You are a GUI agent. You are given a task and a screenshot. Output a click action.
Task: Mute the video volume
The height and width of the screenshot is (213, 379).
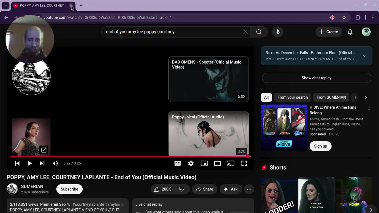(x=55, y=163)
